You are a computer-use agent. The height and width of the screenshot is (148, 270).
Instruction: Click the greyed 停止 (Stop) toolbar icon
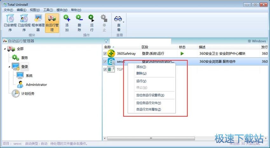tap(104, 18)
